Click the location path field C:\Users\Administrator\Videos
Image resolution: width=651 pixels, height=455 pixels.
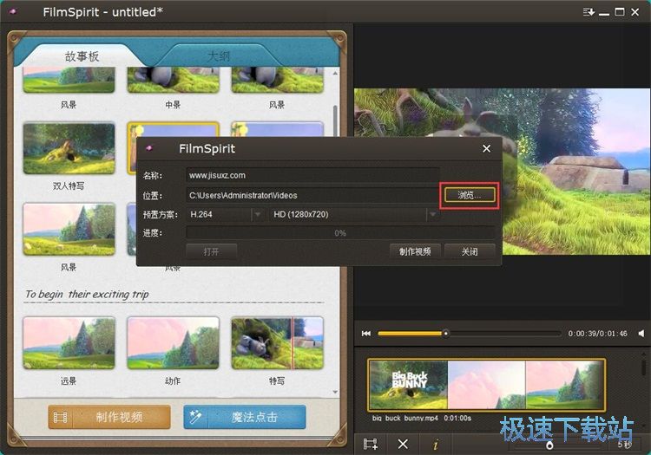pos(312,195)
